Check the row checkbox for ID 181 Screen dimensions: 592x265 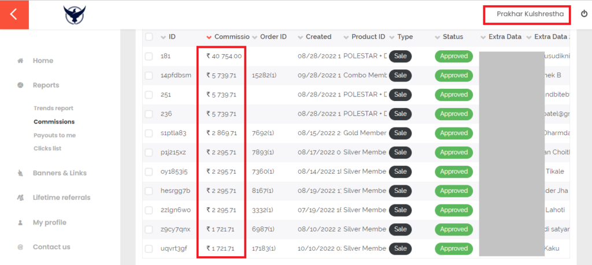(x=149, y=56)
